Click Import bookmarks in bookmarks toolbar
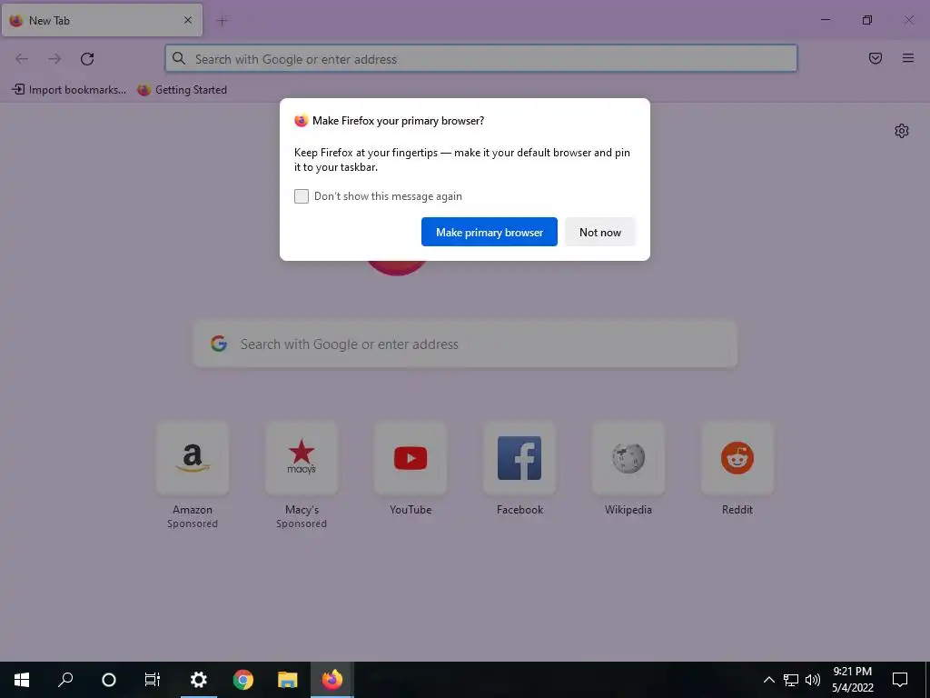930x698 pixels. [69, 90]
